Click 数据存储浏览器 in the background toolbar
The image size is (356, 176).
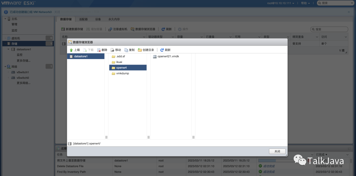pos(143,29)
